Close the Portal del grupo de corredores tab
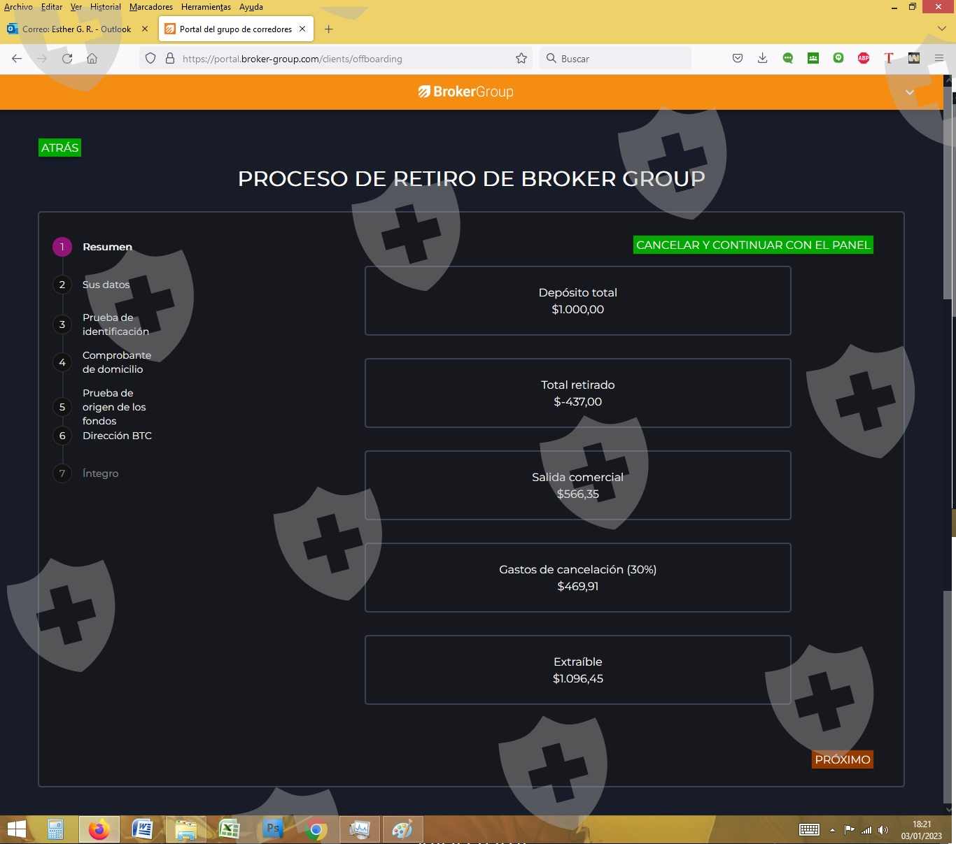The height and width of the screenshot is (844, 956). 302,29
